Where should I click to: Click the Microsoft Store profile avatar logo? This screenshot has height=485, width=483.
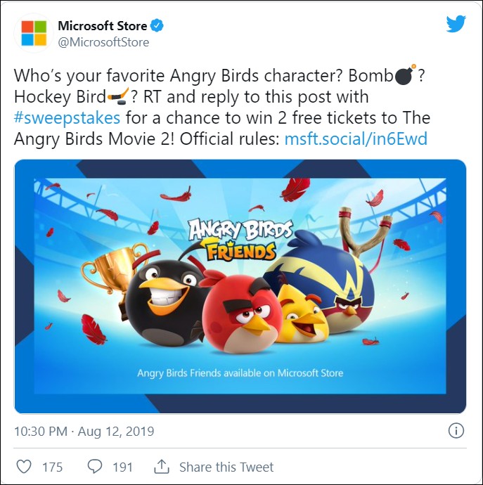[34, 33]
